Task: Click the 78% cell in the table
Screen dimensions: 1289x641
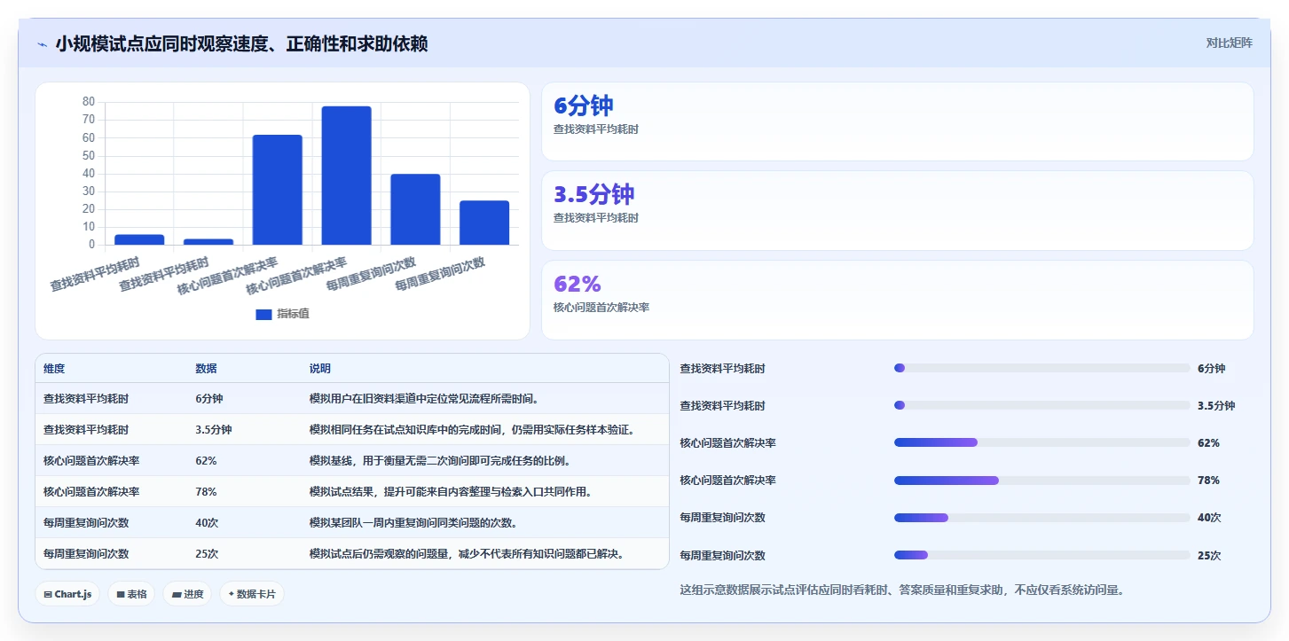Action: [x=206, y=492]
